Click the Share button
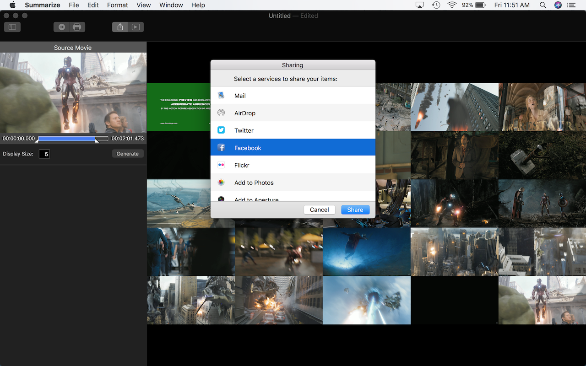This screenshot has width=586, height=366. click(x=355, y=210)
